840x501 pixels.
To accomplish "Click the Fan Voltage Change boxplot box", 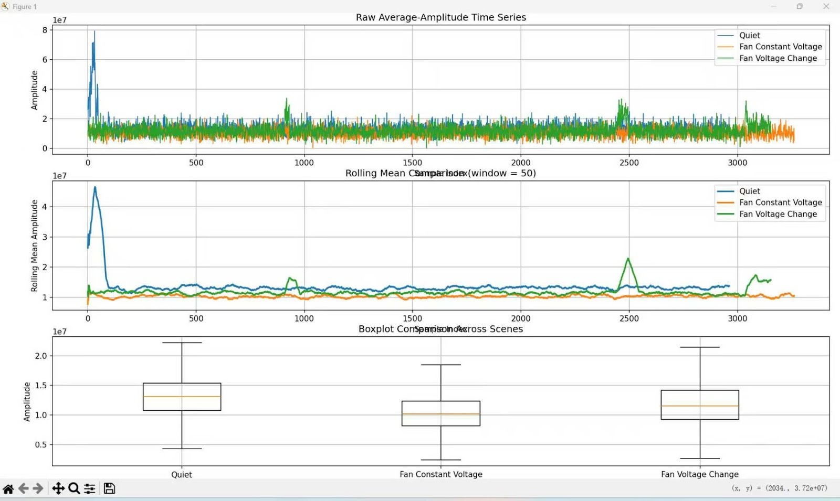I will tap(699, 404).
